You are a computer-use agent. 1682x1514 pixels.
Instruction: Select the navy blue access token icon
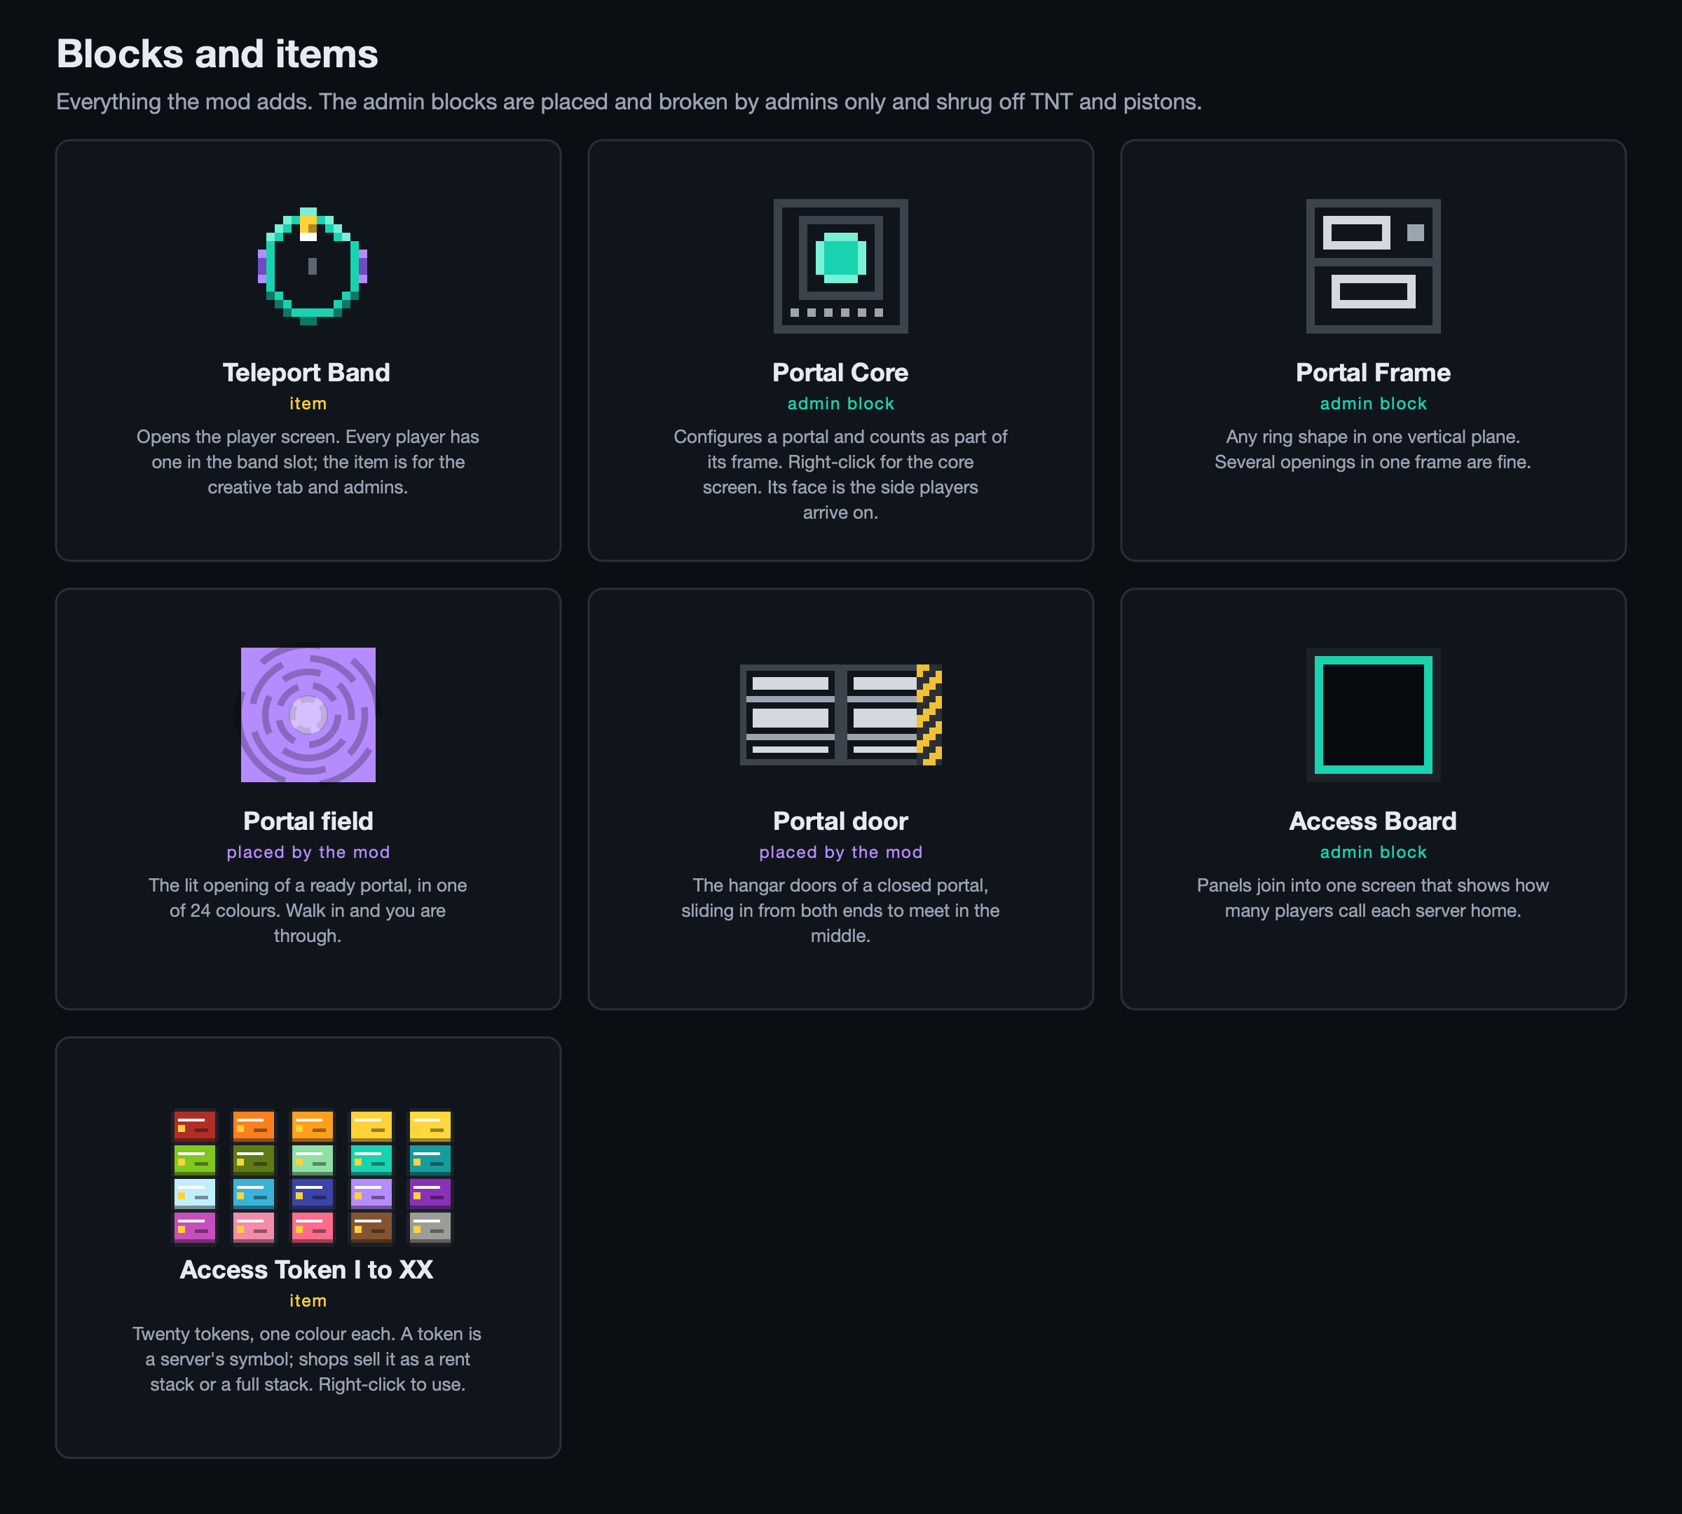pyautogui.click(x=312, y=1193)
